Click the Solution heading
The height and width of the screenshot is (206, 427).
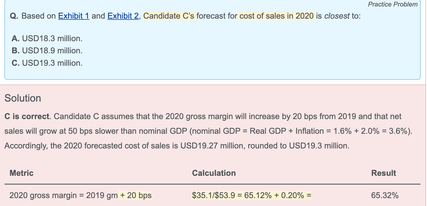point(23,98)
